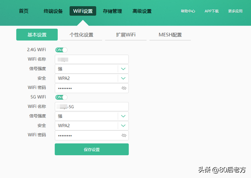Open 终端设备 navigation item

click(53, 11)
